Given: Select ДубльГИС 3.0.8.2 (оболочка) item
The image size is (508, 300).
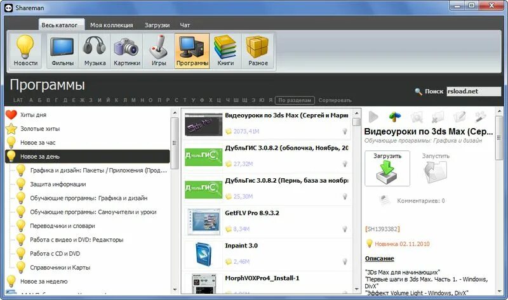Looking at the screenshot, I should tap(267, 157).
